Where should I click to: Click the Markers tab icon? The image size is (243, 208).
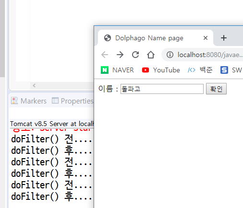14,101
